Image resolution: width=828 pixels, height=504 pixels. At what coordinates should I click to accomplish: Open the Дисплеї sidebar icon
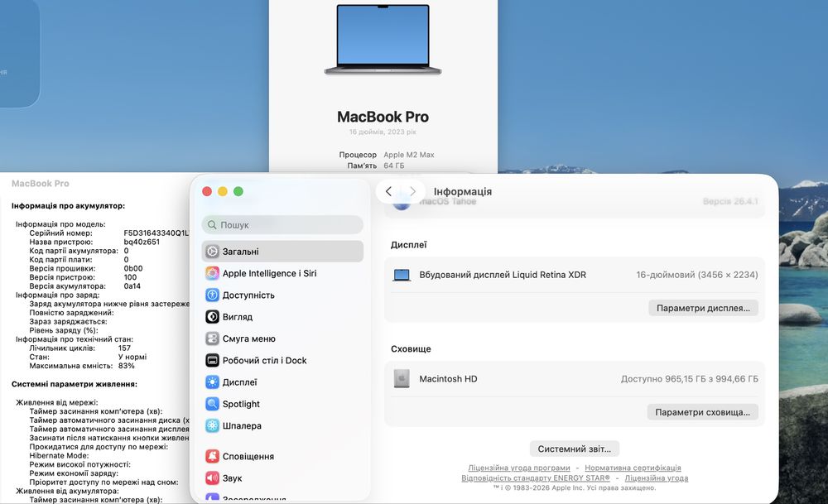212,382
